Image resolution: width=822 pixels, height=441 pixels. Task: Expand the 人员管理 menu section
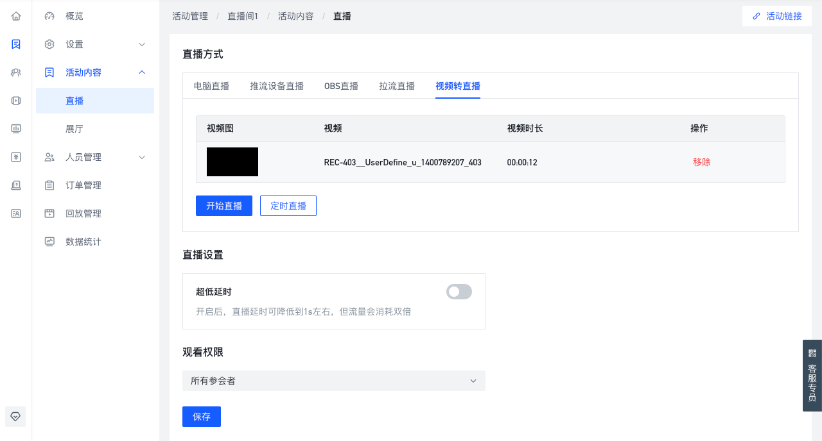pos(95,157)
